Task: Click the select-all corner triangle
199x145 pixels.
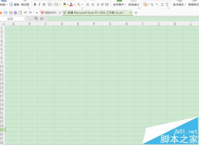Action: [3, 24]
